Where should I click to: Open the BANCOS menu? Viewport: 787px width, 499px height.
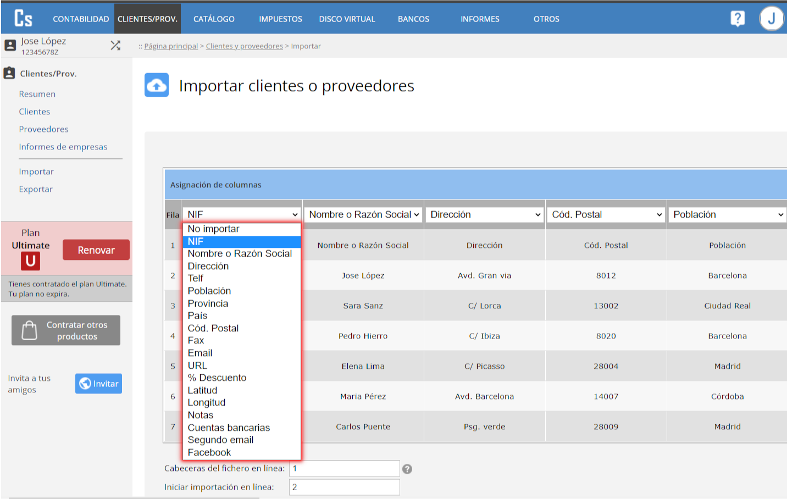click(413, 19)
